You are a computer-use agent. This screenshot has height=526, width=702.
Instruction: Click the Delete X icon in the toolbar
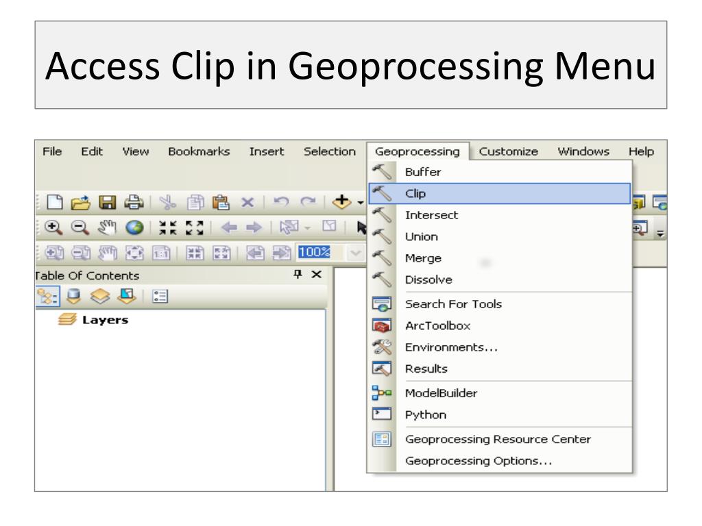click(x=247, y=203)
